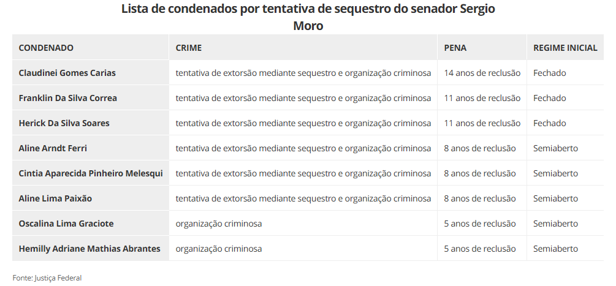Click Oscalina's organização criminosa crime cell

[219, 224]
